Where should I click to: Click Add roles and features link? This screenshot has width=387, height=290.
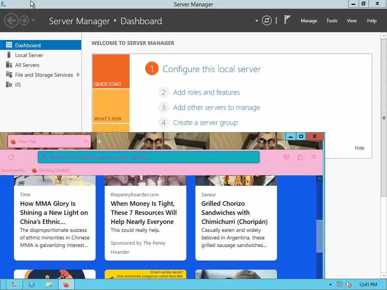[206, 92]
